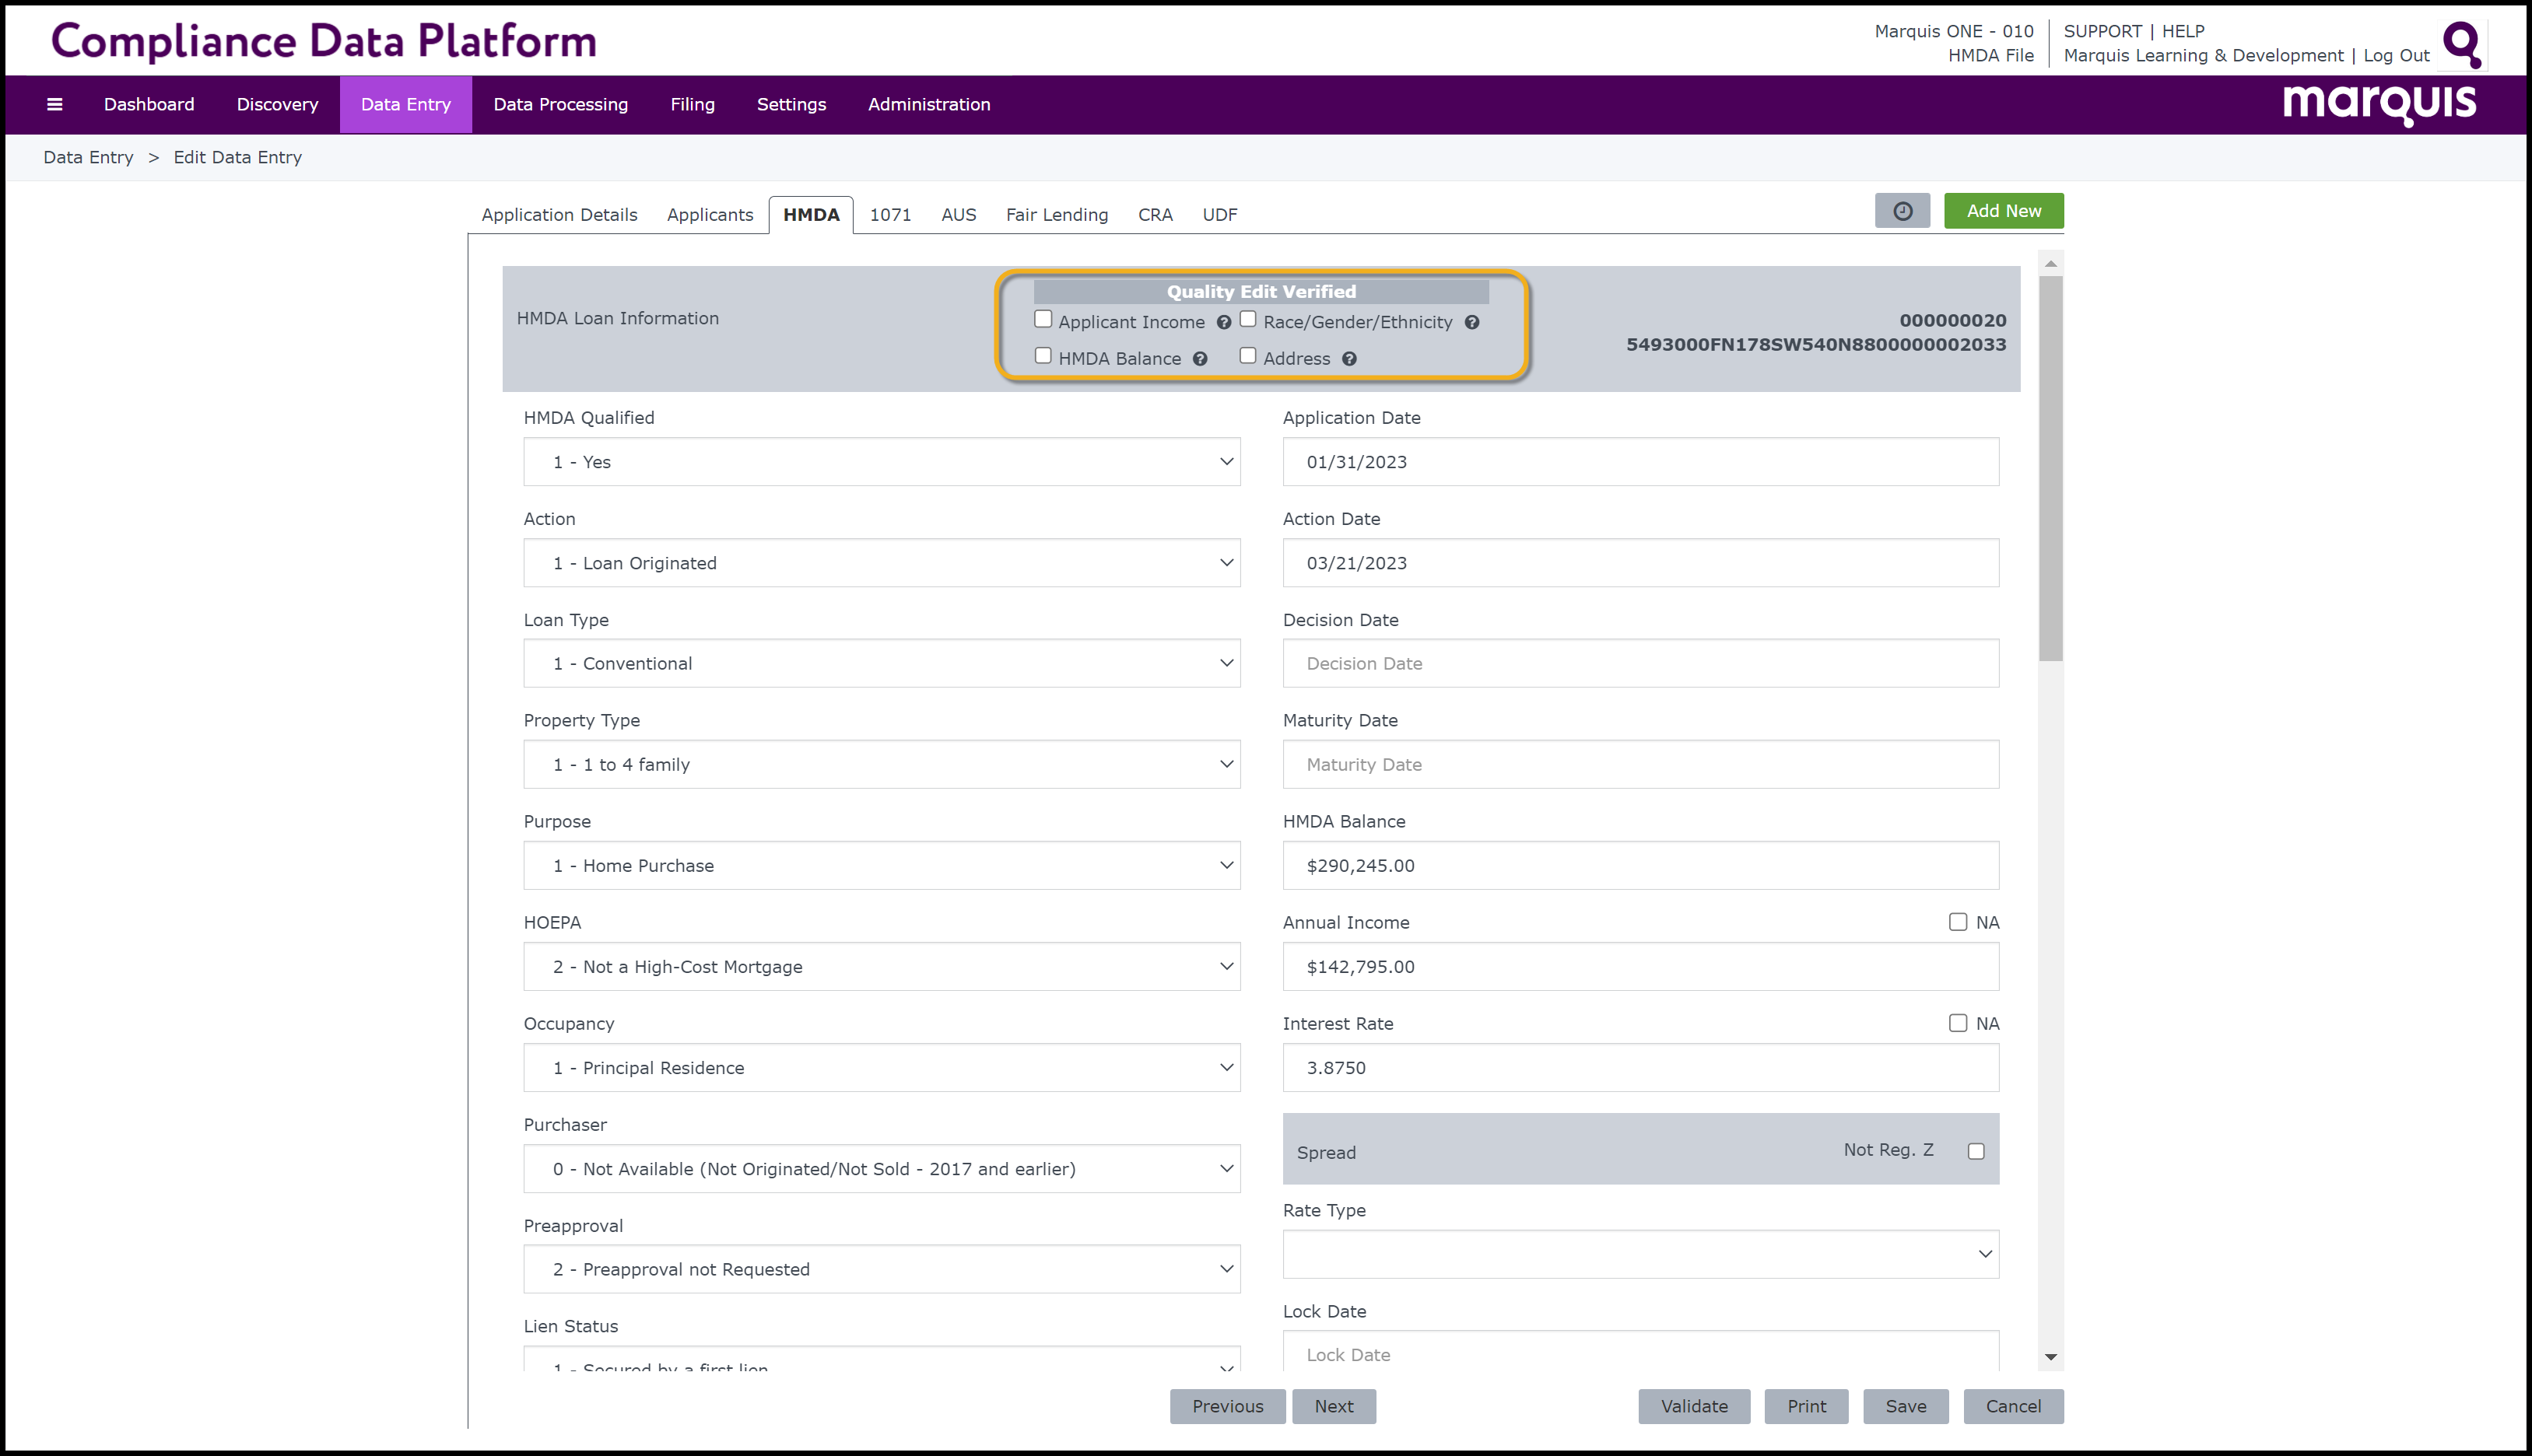Click help icon beside HMDA Balance checkbox
The width and height of the screenshot is (2532, 1456).
(1200, 359)
